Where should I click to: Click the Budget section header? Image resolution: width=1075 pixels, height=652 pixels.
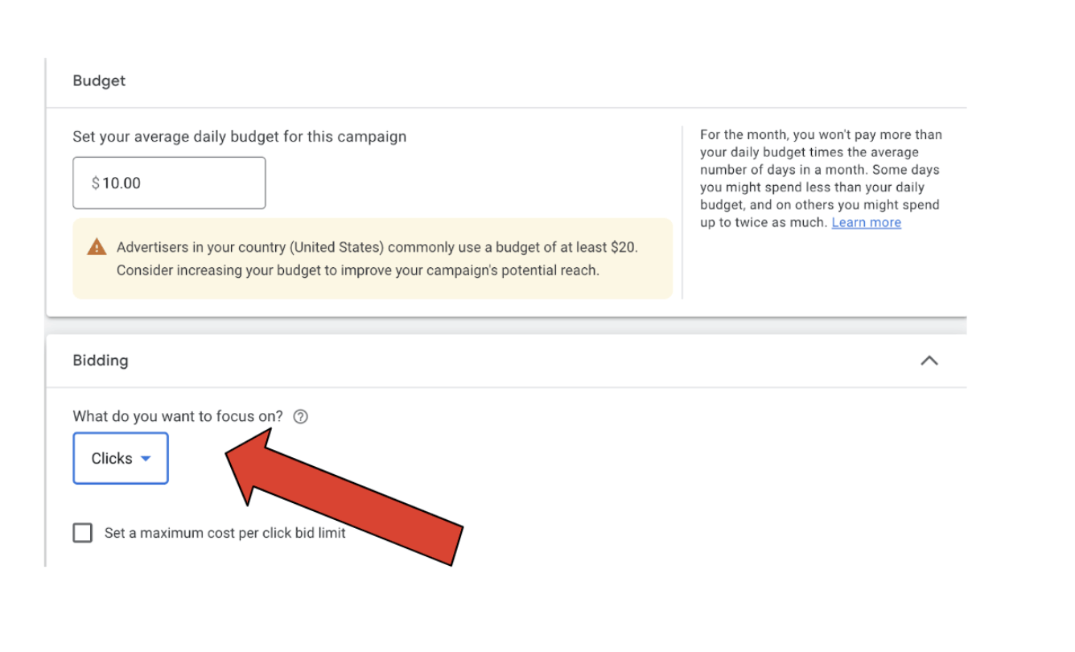click(99, 80)
